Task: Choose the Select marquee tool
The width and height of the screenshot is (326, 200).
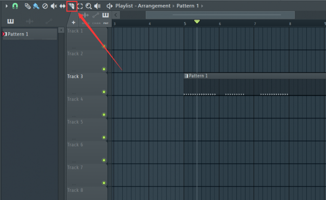Action: point(80,6)
